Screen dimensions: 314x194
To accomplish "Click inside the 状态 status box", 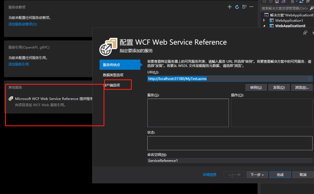I will coord(230,143).
